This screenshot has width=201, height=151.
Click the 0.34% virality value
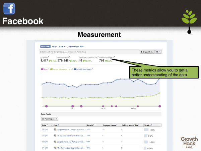tap(150, 148)
